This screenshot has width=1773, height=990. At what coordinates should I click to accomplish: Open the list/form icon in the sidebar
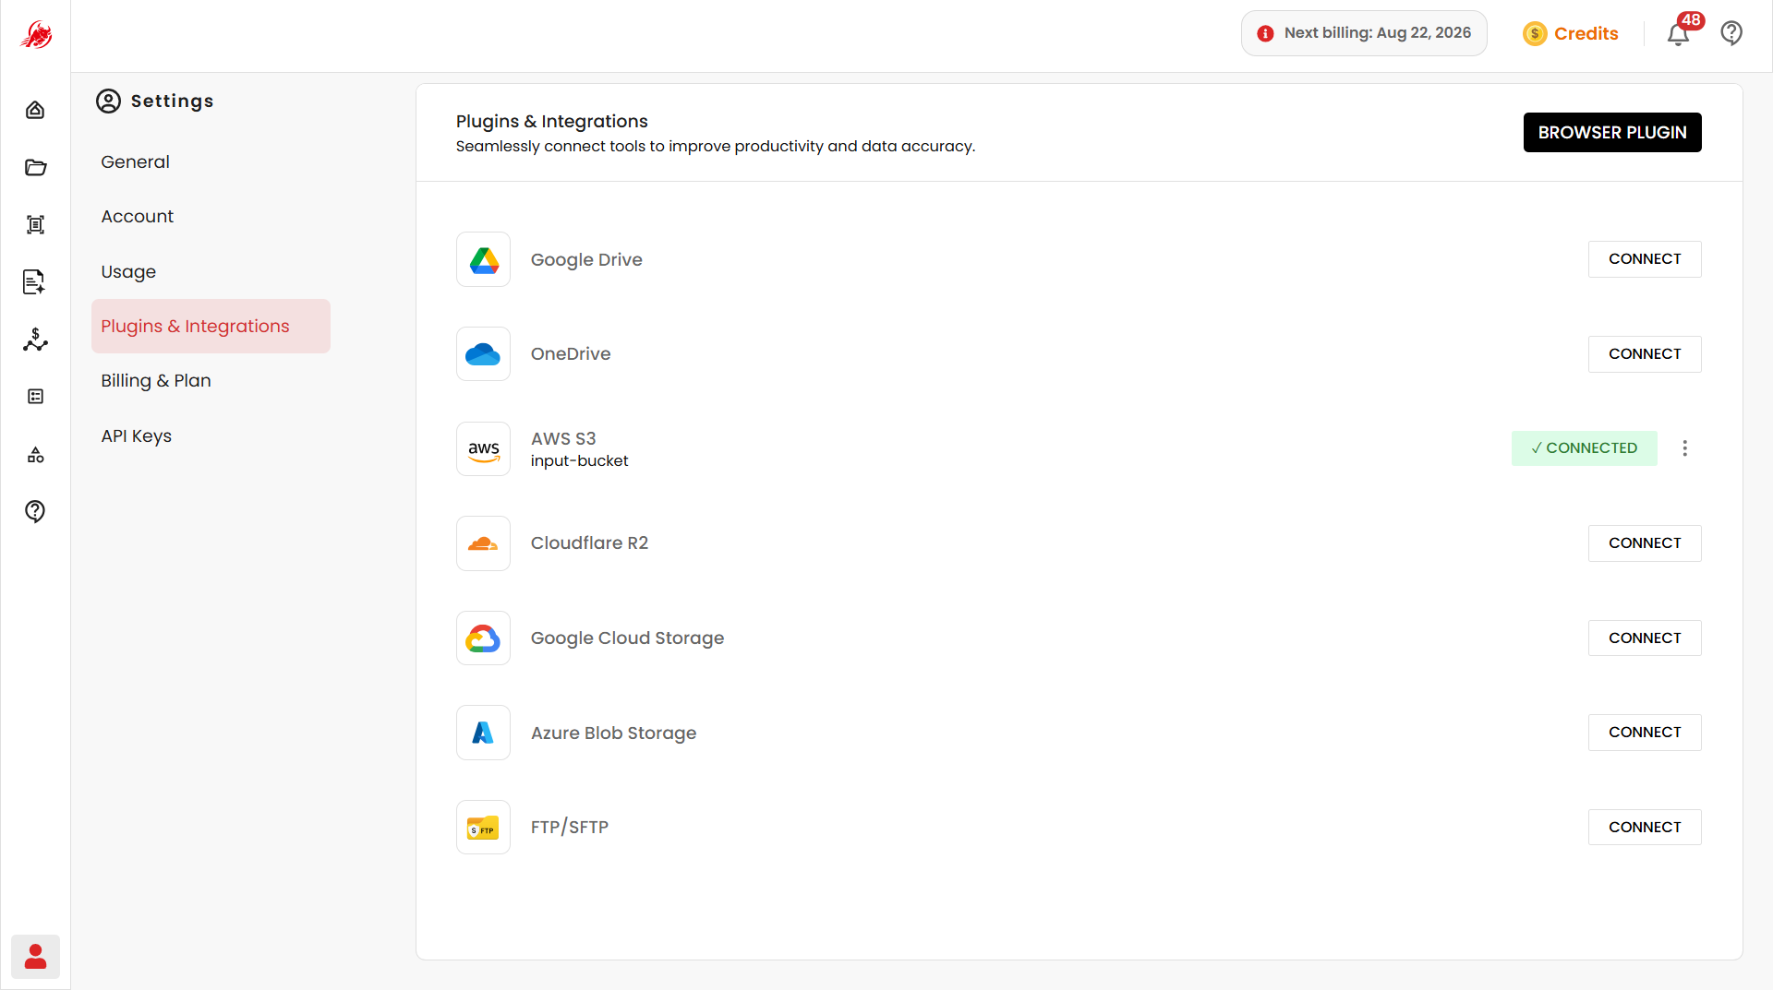[35, 396]
